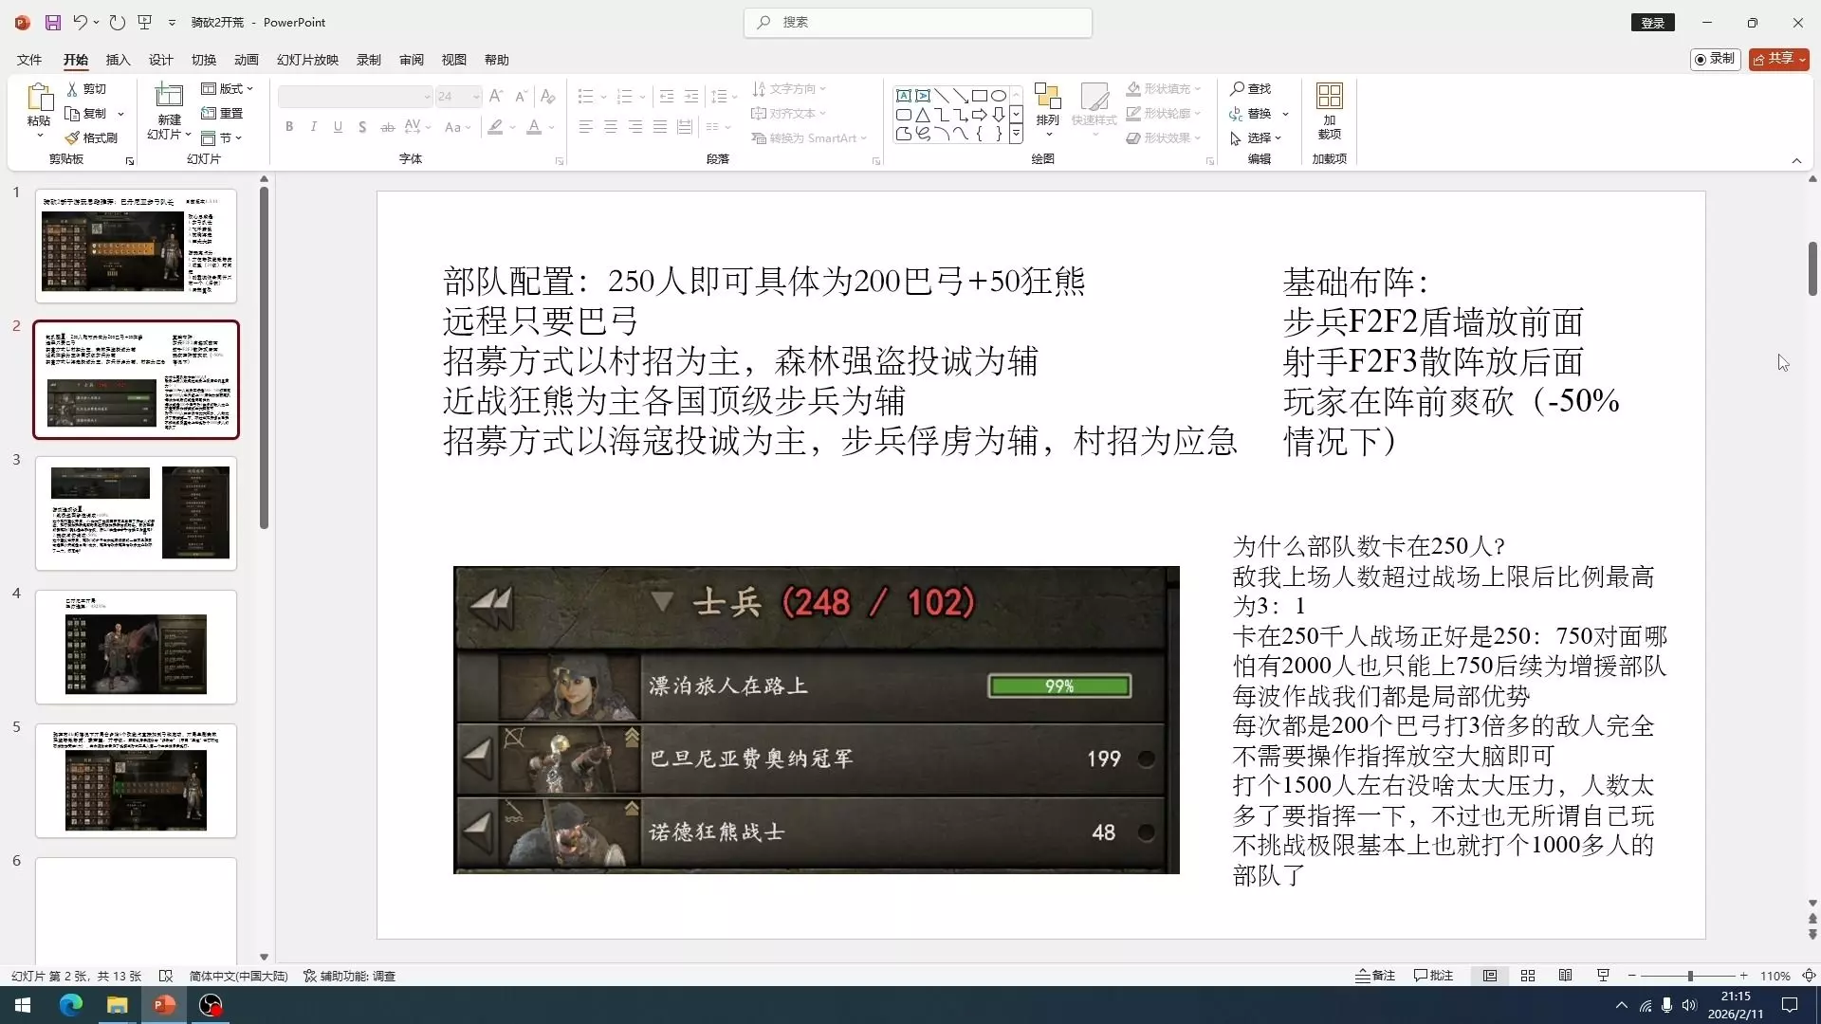Open File Explorer from taskbar

click(x=118, y=1005)
